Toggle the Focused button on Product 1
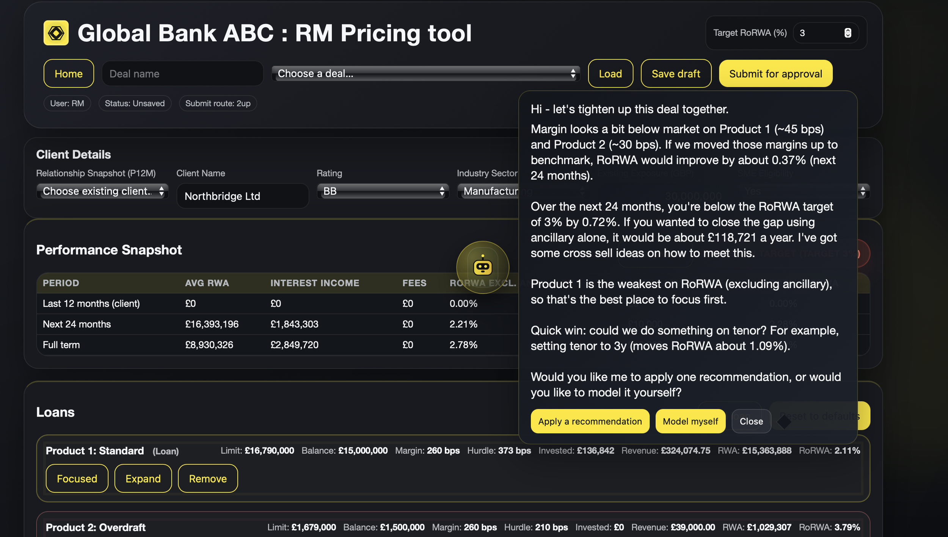 [77, 478]
